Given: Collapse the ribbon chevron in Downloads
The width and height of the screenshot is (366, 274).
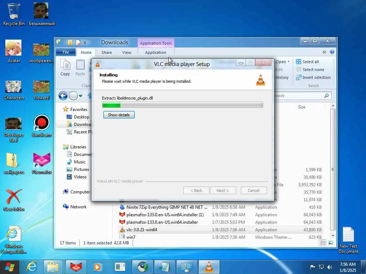Looking at the screenshot, I should tap(324, 52).
